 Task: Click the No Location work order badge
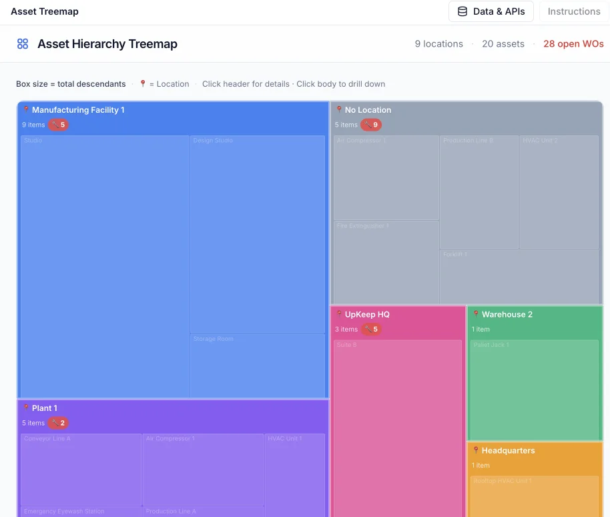click(371, 125)
